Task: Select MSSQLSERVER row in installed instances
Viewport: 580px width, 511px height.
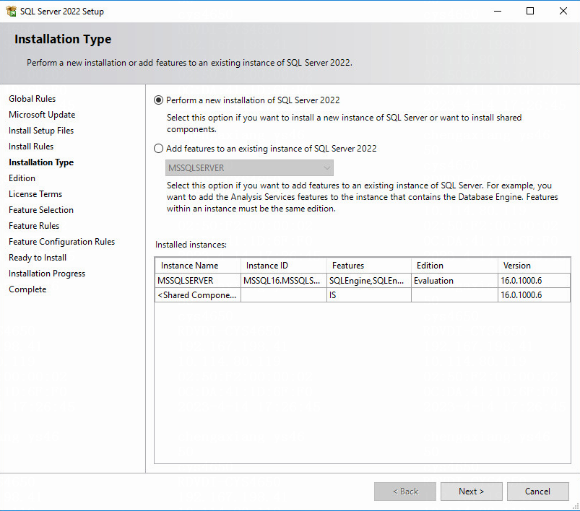Action: click(363, 281)
